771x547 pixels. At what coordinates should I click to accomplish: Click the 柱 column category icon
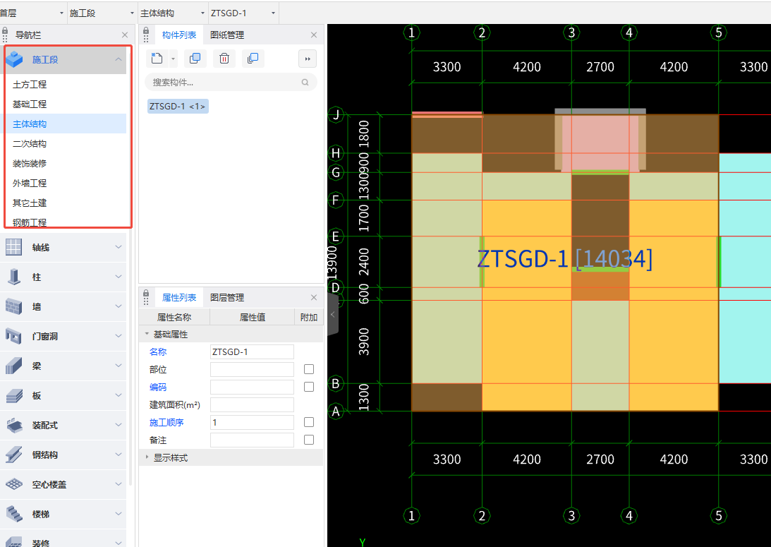(x=14, y=277)
